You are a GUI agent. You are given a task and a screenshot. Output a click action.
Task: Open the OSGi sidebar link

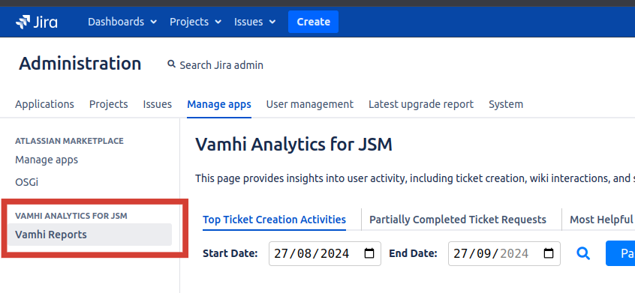27,182
